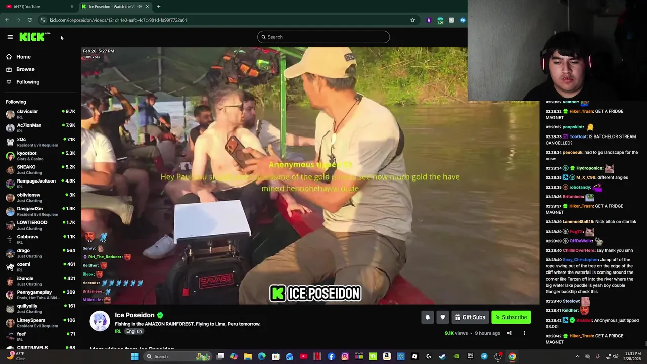Open the clock and date panel
Screen dimensions: 647x364
point(632,356)
